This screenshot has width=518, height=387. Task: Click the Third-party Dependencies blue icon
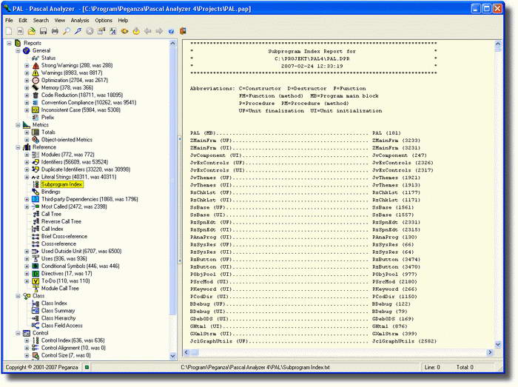pos(36,199)
